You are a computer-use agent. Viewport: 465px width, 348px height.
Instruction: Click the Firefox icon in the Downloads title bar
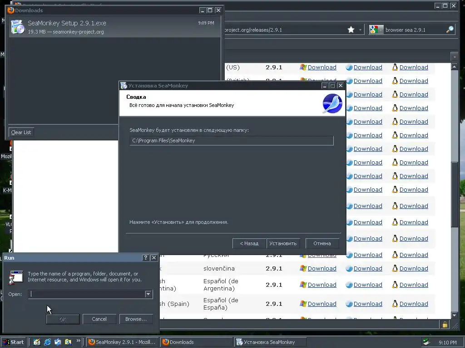pyautogui.click(x=11, y=10)
